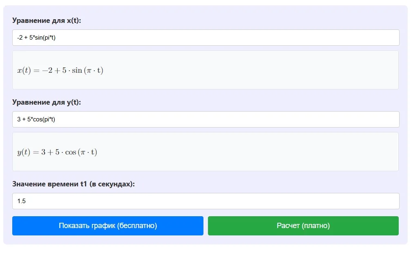Focus the t1 time value input
Screen dimensions: 411x253
click(205, 201)
